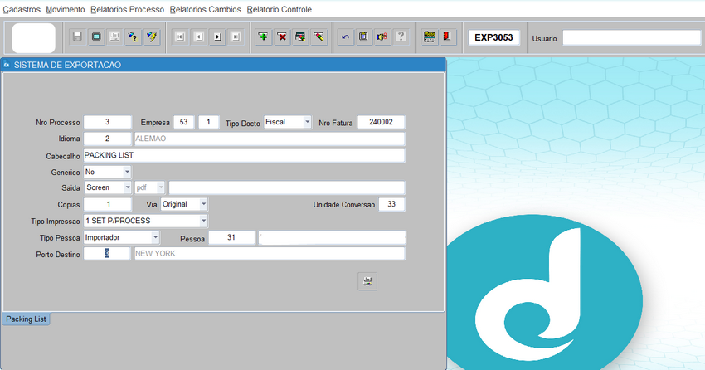The image size is (705, 370).
Task: Click the Empresa second field containing 1
Action: click(209, 122)
